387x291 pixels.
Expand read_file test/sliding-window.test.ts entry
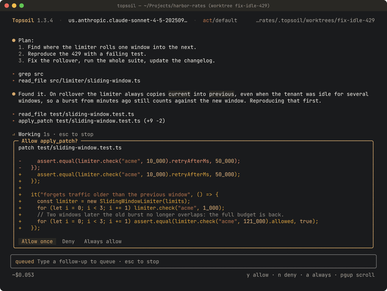click(x=73, y=114)
